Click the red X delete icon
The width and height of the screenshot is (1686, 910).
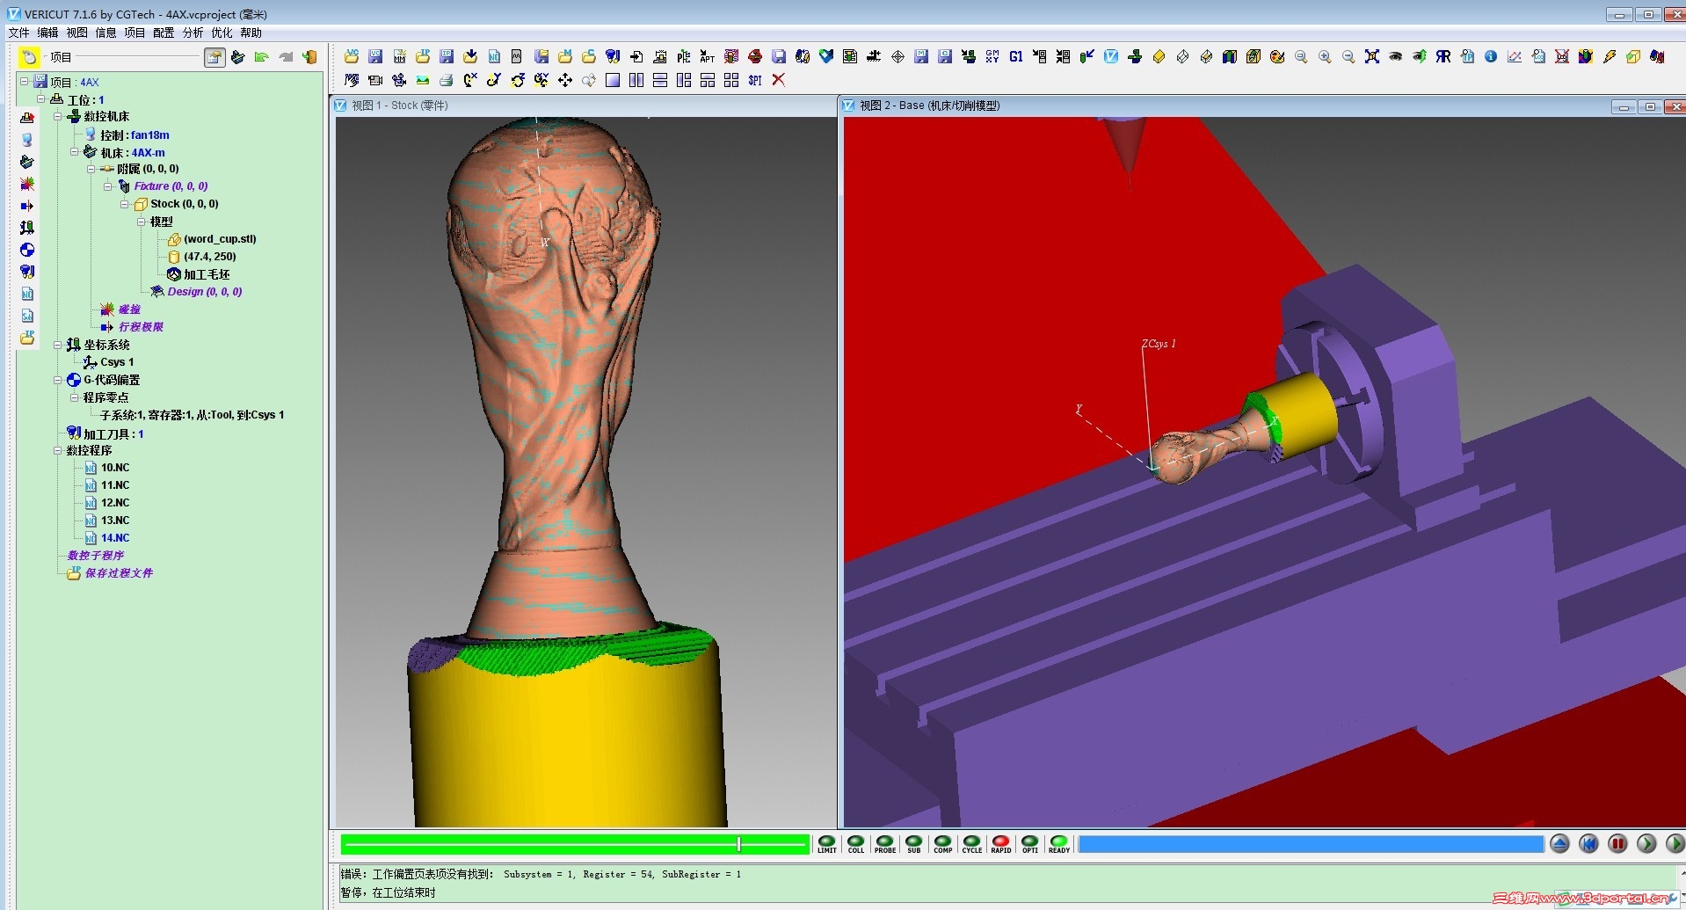[x=778, y=80]
